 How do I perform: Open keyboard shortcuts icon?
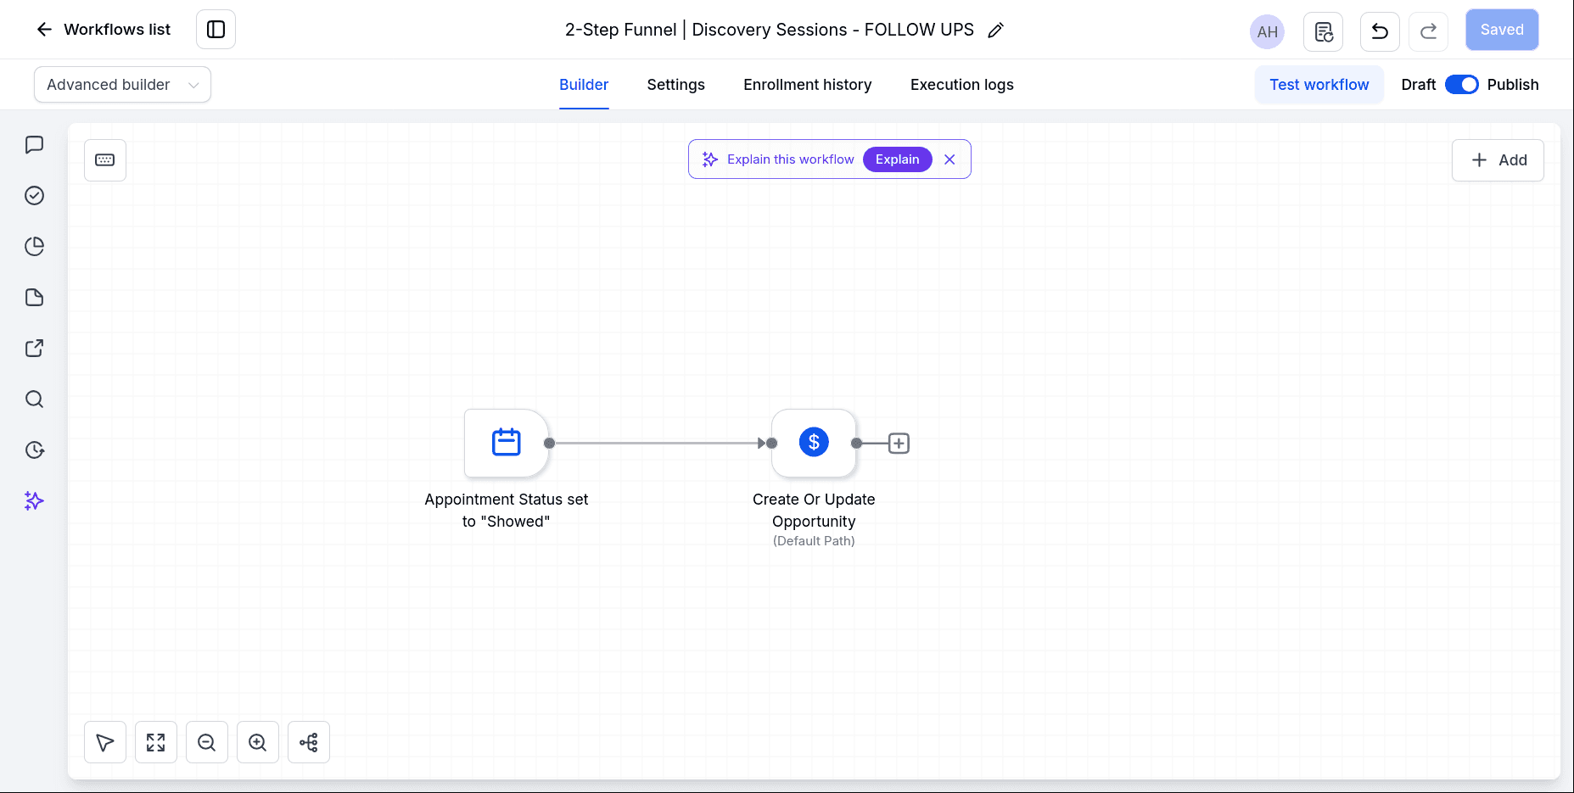105,160
